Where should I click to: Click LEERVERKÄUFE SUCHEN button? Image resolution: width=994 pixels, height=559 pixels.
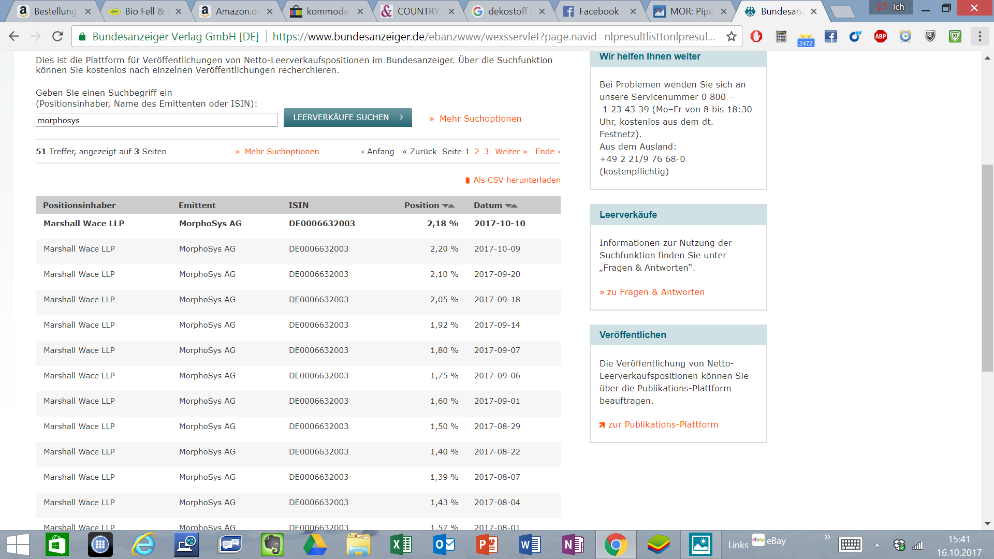(x=347, y=117)
